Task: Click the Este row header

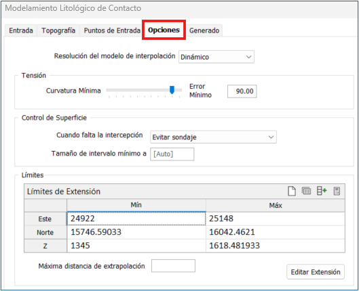Action: [45, 219]
